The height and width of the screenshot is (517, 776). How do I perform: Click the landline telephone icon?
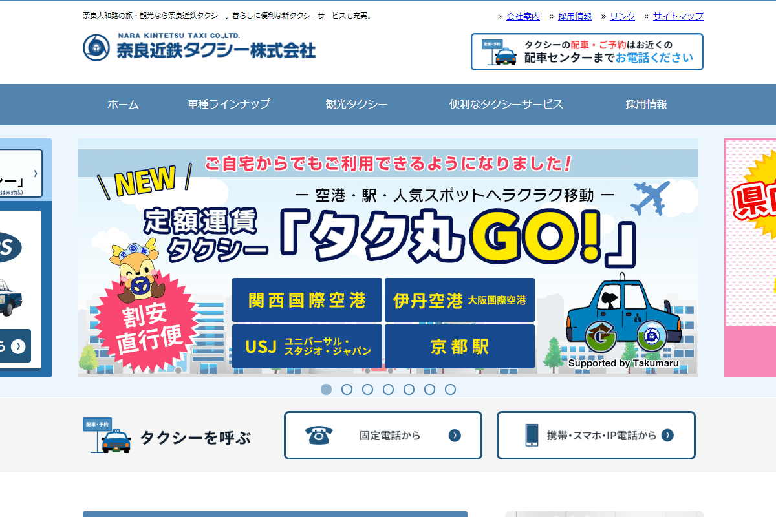pyautogui.click(x=319, y=435)
